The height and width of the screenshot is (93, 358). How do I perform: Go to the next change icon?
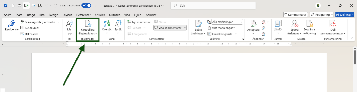[263, 34]
